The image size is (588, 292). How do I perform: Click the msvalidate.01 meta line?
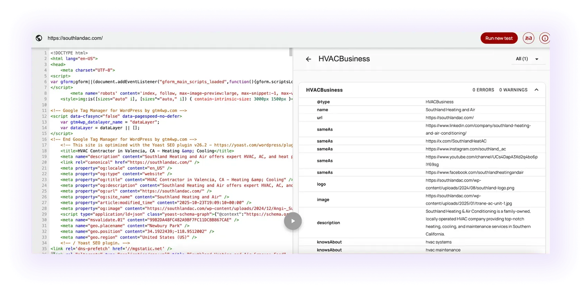(x=150, y=220)
